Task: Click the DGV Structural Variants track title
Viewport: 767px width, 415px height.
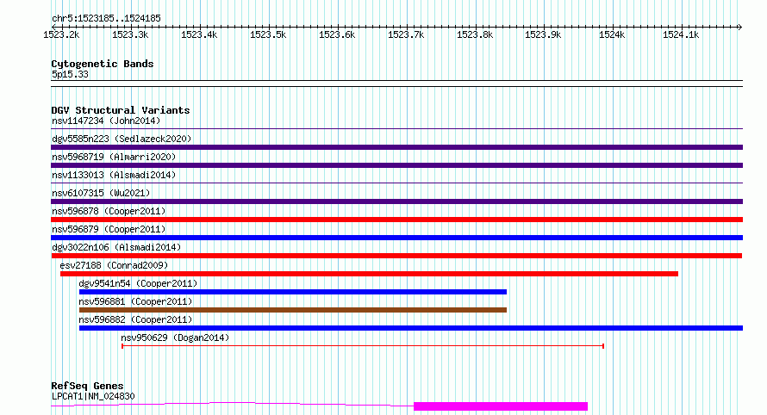Action: [x=121, y=110]
